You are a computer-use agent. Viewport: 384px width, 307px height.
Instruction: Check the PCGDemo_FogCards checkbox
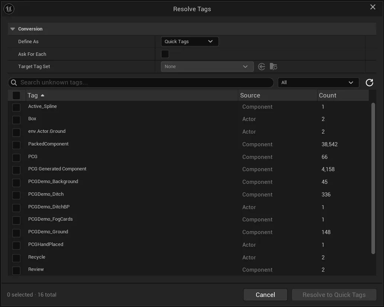[x=16, y=220]
